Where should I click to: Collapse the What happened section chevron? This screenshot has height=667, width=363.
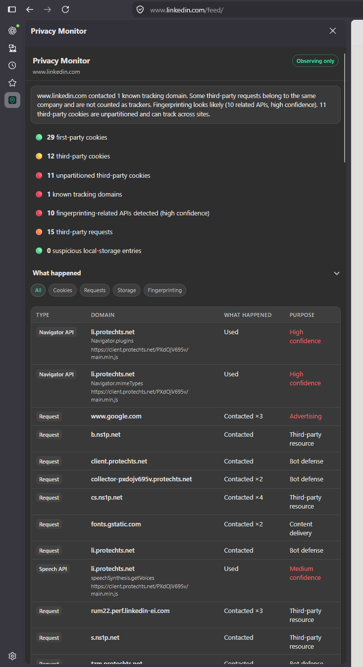[x=337, y=273]
